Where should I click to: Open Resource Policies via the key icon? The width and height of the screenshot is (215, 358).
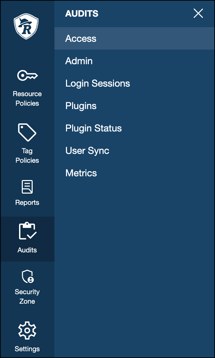click(27, 75)
